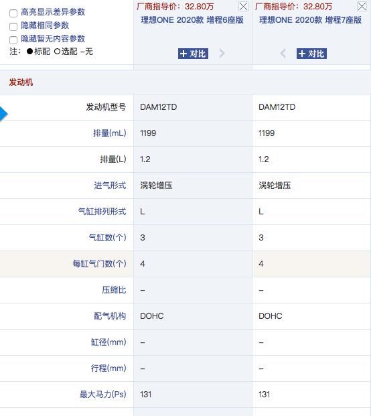Open the 每缸气门数(个) parameter link
371x416 pixels.
point(99,264)
